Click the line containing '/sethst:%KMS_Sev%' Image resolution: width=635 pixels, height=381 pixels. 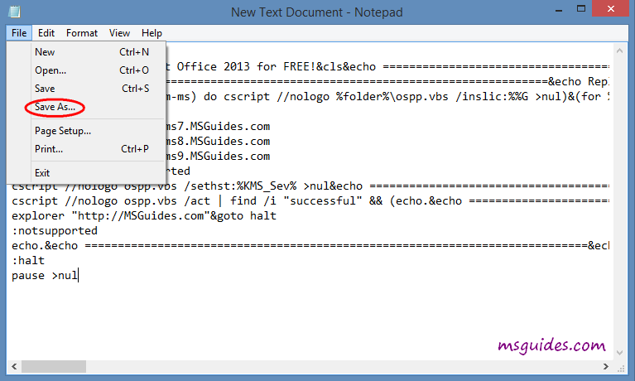click(310, 186)
